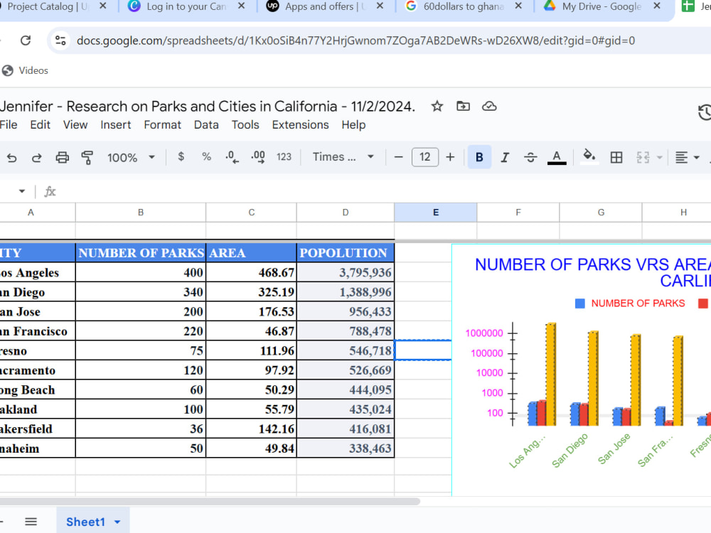Click the browser address bar URL
711x533 pixels.
[x=355, y=41]
